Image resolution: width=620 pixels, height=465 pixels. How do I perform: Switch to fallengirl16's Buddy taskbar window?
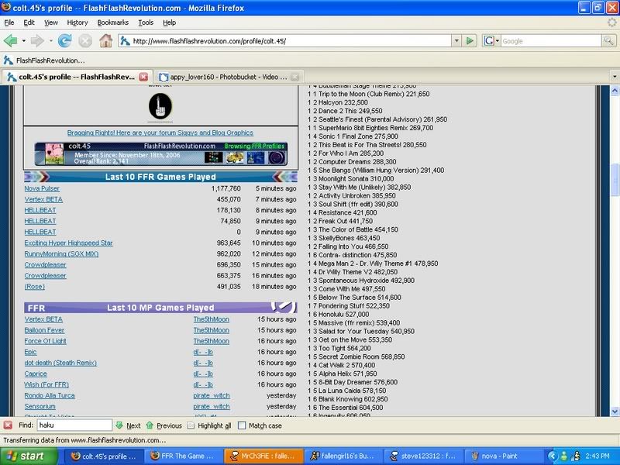(x=343, y=456)
